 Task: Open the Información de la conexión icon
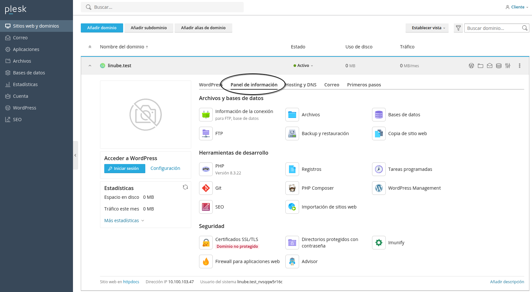[x=206, y=115]
